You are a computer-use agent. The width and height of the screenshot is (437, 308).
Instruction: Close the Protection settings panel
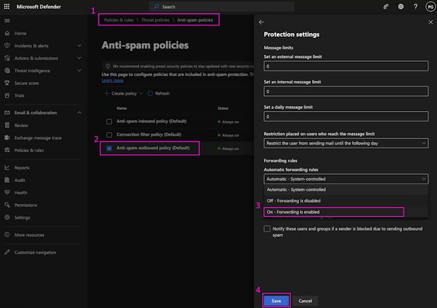coord(431,22)
